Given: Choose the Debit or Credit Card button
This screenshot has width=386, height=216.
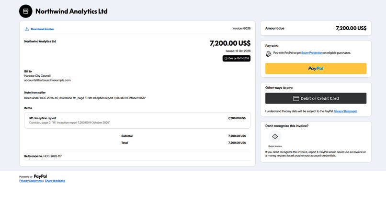Looking at the screenshot, I should coord(316,98).
